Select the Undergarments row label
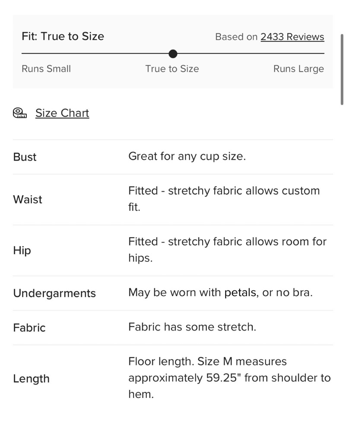Image resolution: width=346 pixels, height=433 pixels. pos(54,293)
